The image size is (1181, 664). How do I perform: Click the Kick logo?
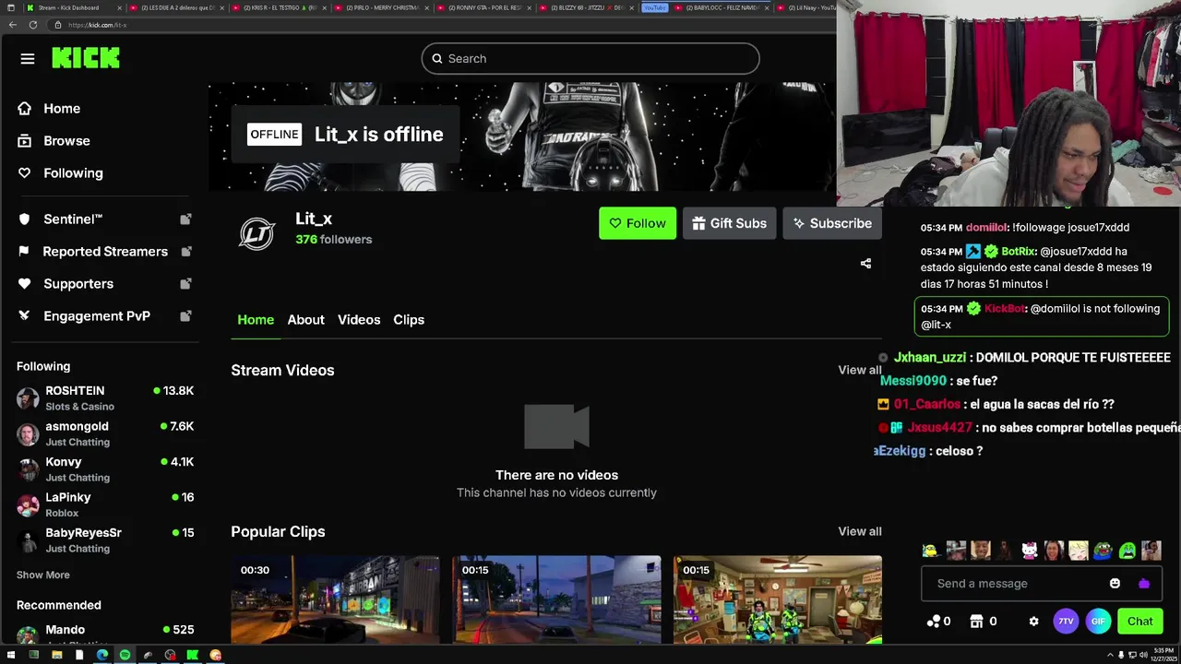tap(86, 58)
